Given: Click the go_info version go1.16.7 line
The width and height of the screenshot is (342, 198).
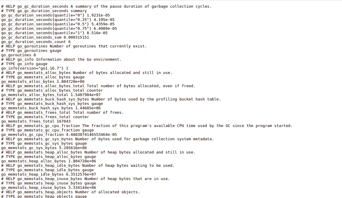Looking at the screenshot, I should pyautogui.click(x=35, y=68).
